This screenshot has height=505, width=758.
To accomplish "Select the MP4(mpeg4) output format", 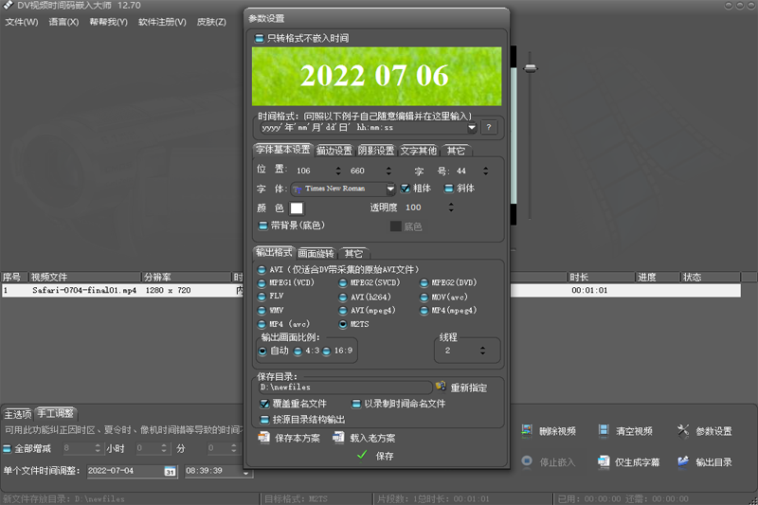I will point(424,310).
